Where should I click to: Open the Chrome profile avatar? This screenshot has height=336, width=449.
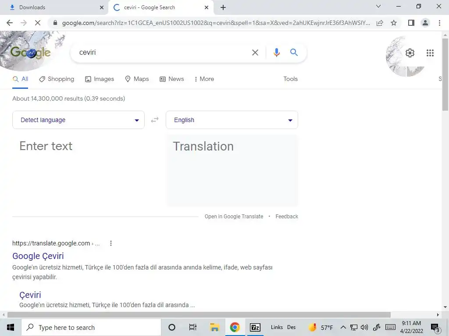(425, 23)
